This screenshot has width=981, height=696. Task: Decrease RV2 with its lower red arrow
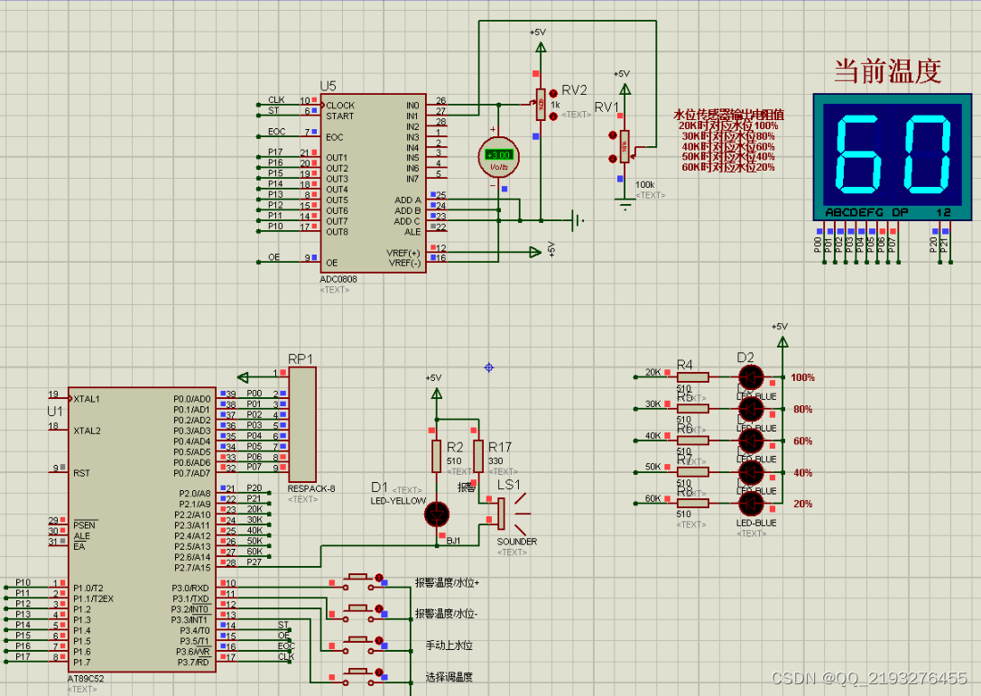(x=553, y=116)
